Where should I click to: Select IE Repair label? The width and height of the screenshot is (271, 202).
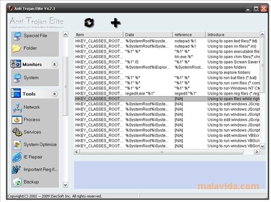33,157
